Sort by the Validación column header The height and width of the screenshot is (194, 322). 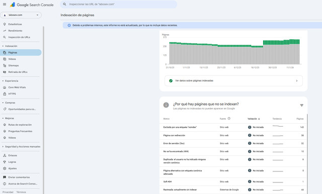(254, 119)
